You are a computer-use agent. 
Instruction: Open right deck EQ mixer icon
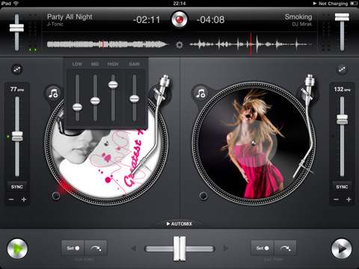pos(342,69)
